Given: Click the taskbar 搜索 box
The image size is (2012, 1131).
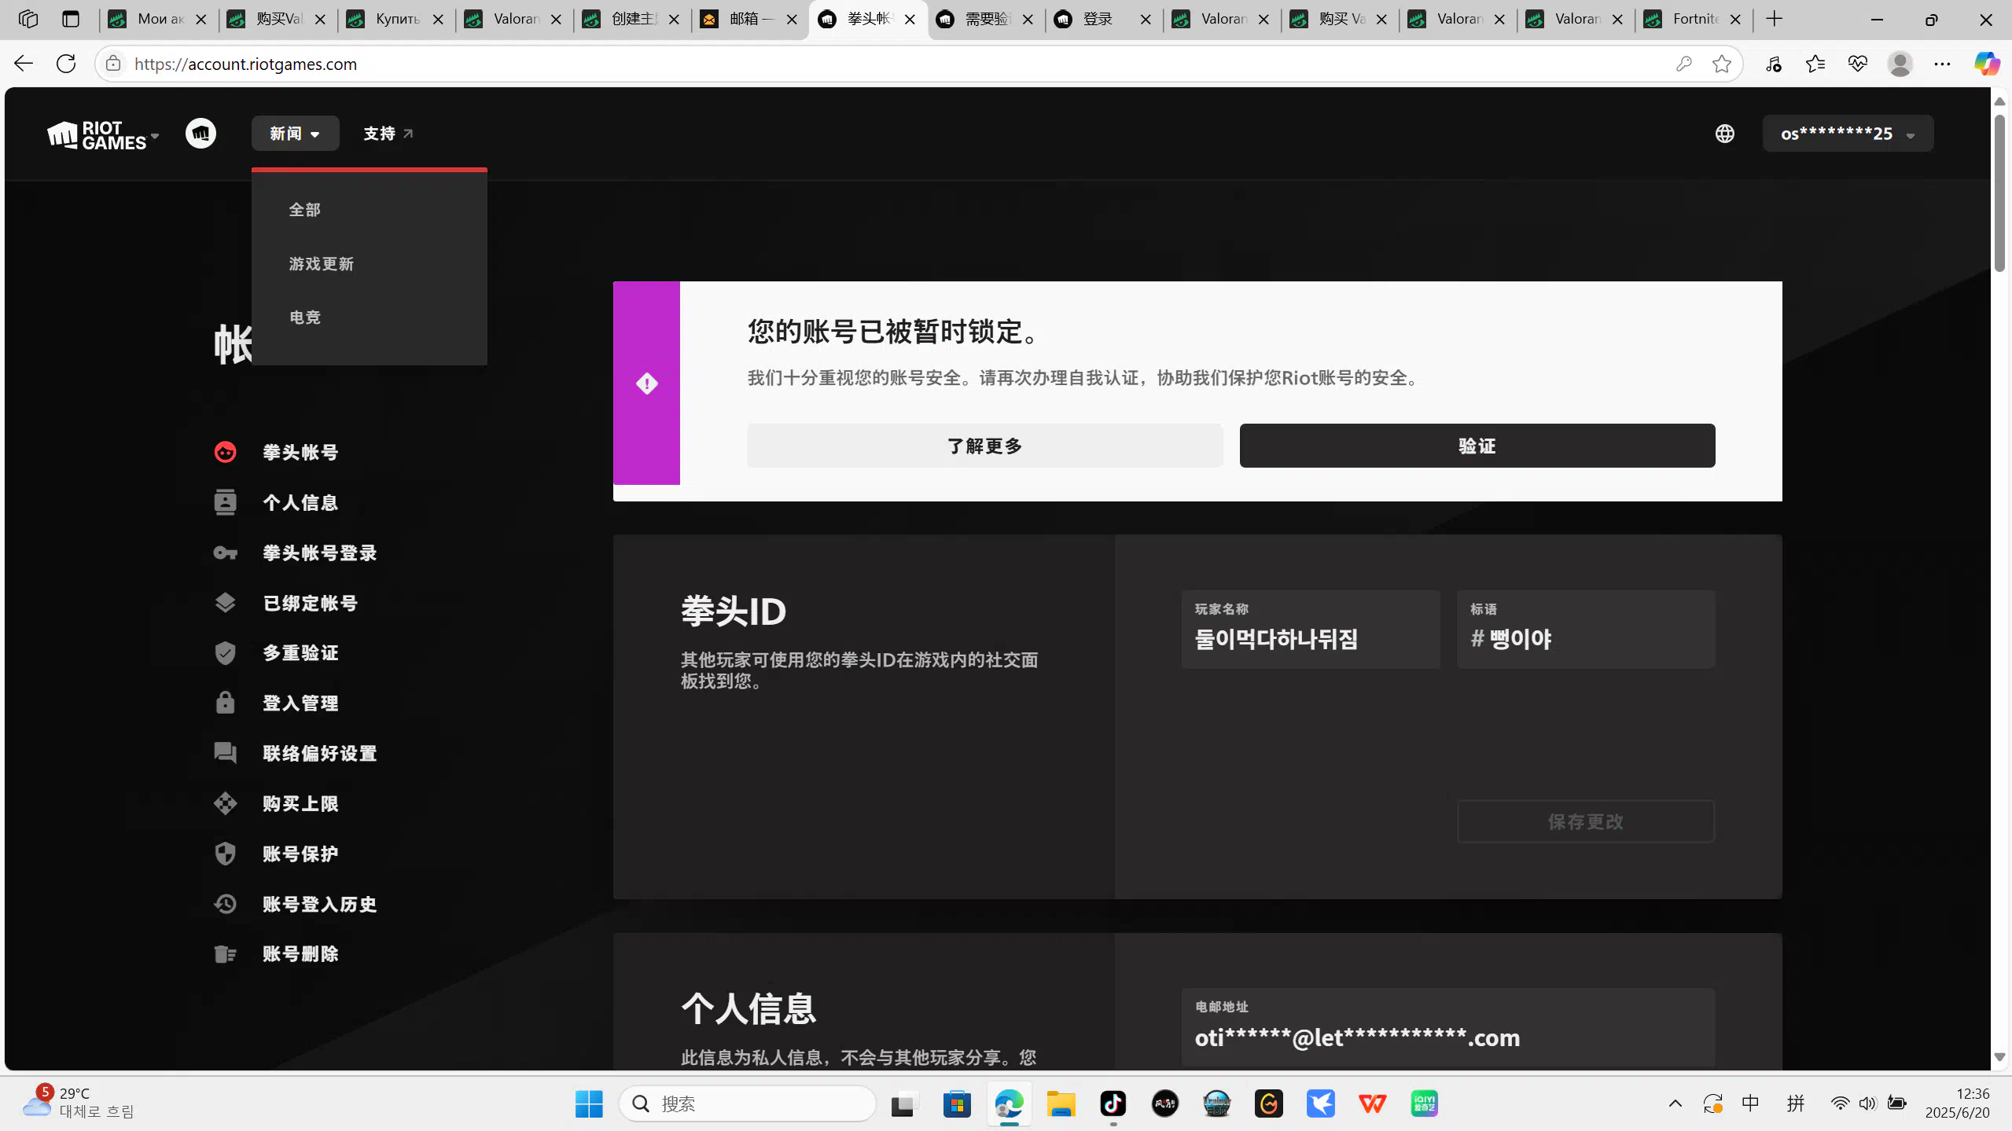Looking at the screenshot, I should coord(747,1103).
